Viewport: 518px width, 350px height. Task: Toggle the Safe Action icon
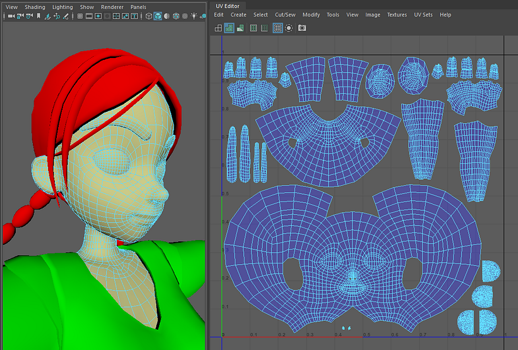click(x=125, y=16)
